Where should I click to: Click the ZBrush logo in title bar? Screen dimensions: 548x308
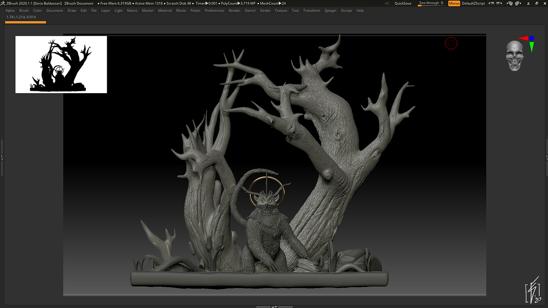(x=3, y=3)
